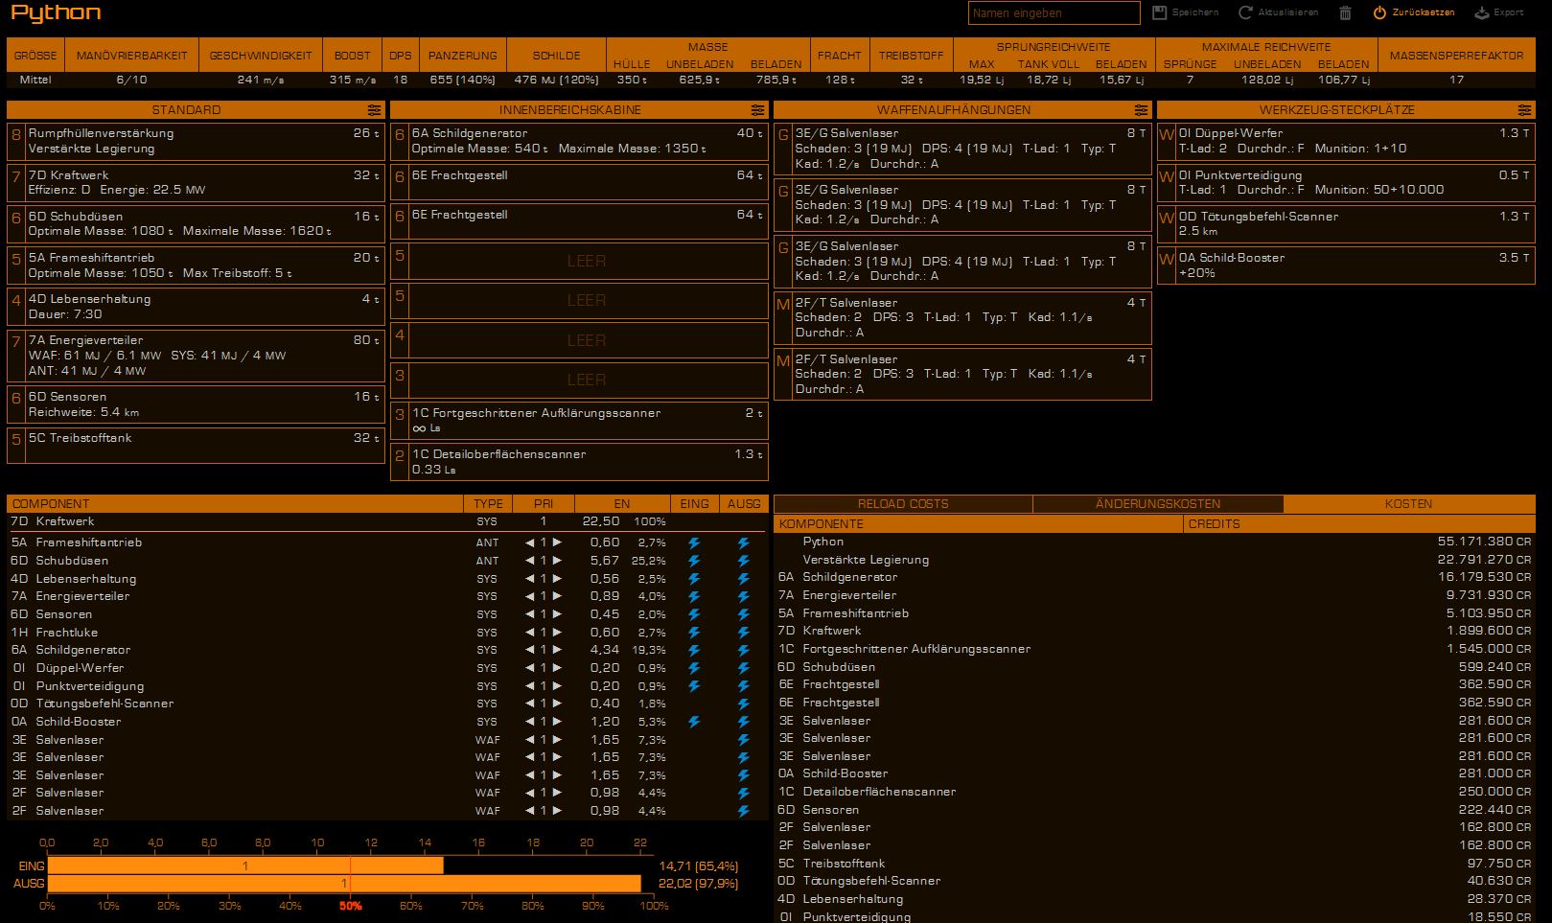Toggle Frachtluke power in EING column
Screen dimensions: 1552x923
click(x=694, y=633)
